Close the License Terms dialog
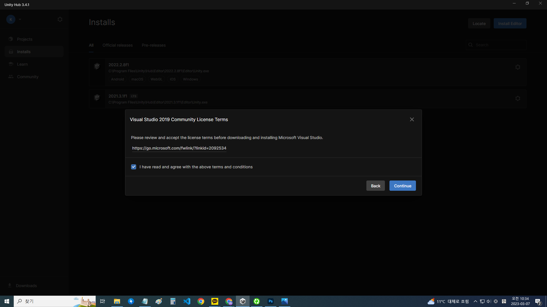547x307 pixels. click(x=412, y=119)
